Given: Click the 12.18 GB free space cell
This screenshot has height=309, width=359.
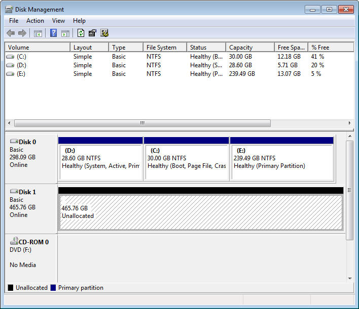Looking at the screenshot, I should click(x=289, y=57).
